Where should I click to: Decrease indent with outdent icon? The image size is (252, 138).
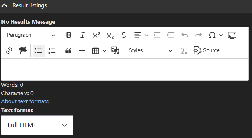[x=157, y=35]
